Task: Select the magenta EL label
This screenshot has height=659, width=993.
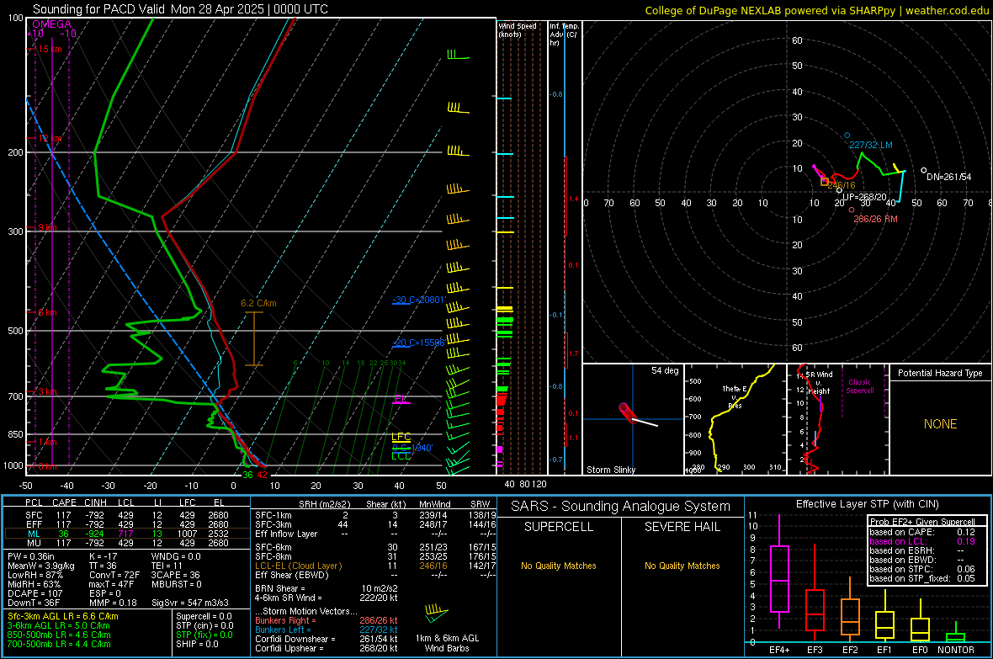Action: coord(400,399)
